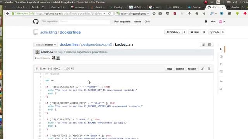Open the chat bubble toolbar icon
The width and height of the screenshot is (248, 139).
coord(229,14)
